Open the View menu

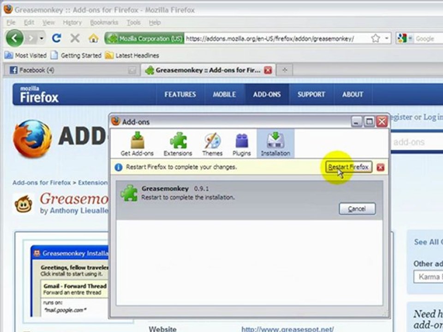click(x=48, y=23)
